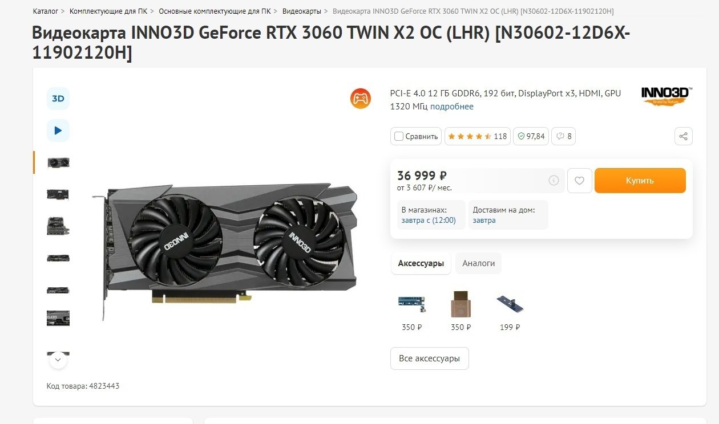Open the 8 comments bubble
This screenshot has width=719, height=424.
click(564, 136)
